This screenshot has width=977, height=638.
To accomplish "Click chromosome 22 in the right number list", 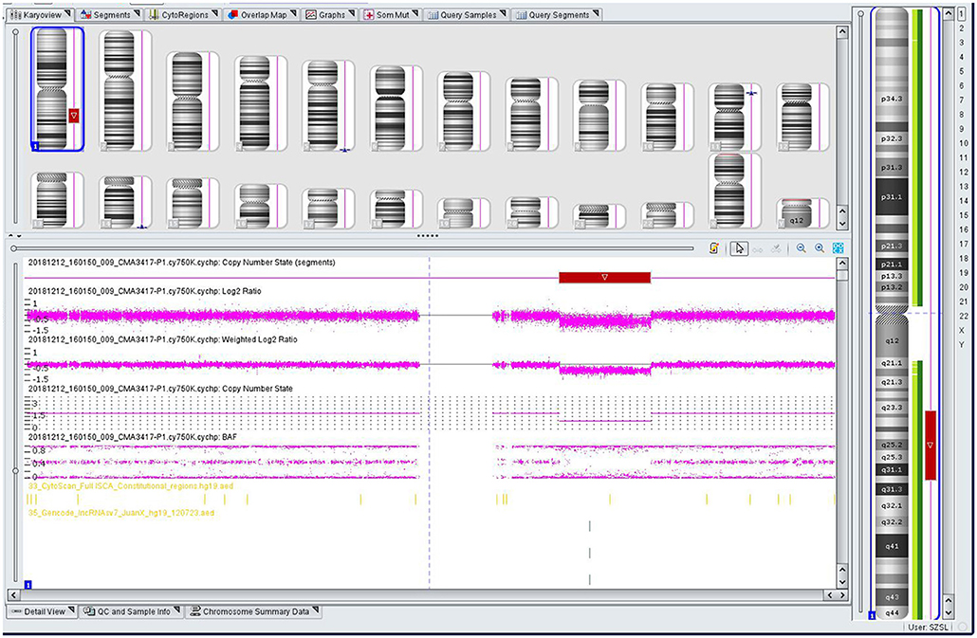I will 964,317.
